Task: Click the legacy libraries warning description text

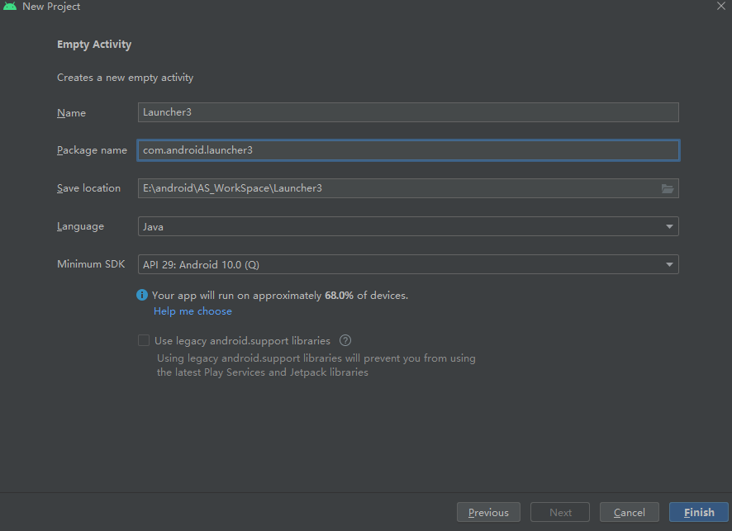Action: pos(316,365)
